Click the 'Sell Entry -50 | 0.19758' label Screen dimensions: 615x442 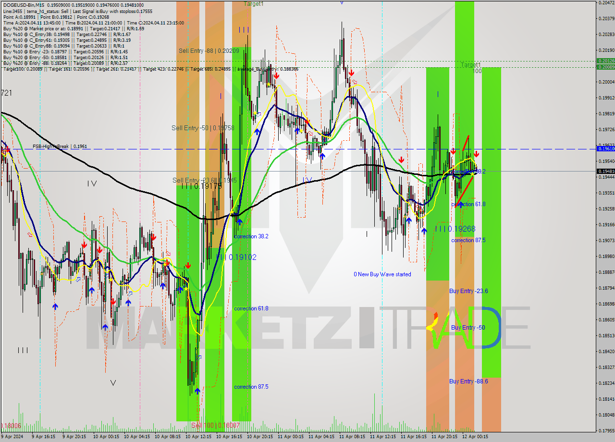click(x=203, y=128)
